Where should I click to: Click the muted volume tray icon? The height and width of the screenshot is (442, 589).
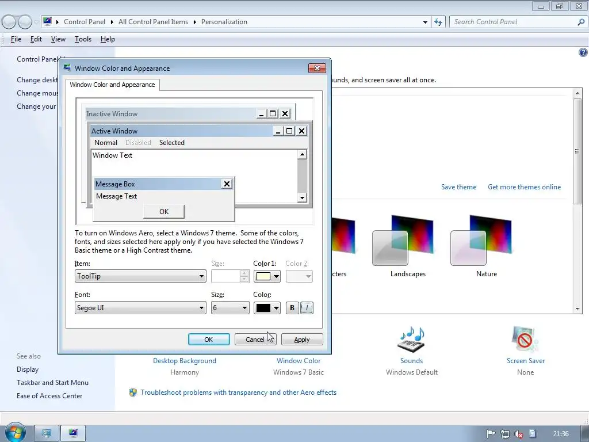tap(519, 434)
